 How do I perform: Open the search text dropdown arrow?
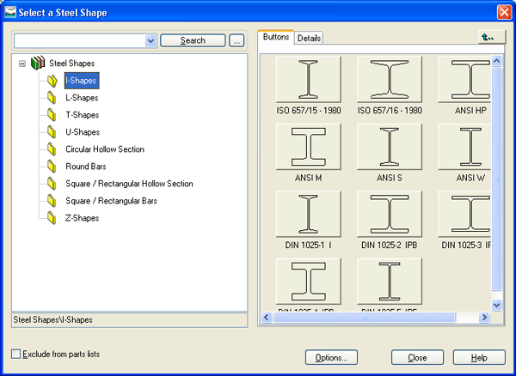150,40
